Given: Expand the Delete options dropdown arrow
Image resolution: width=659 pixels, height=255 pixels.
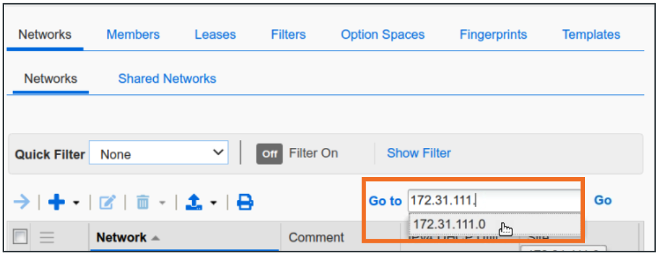Looking at the screenshot, I should (x=161, y=203).
